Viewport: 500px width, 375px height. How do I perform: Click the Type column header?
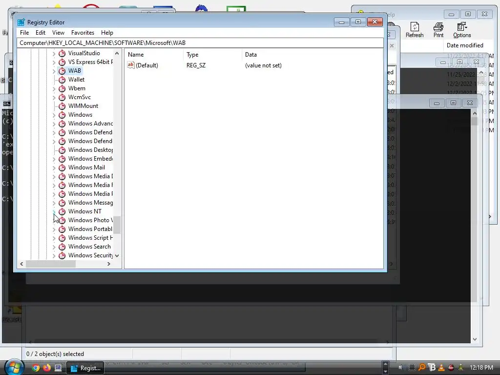(x=213, y=55)
